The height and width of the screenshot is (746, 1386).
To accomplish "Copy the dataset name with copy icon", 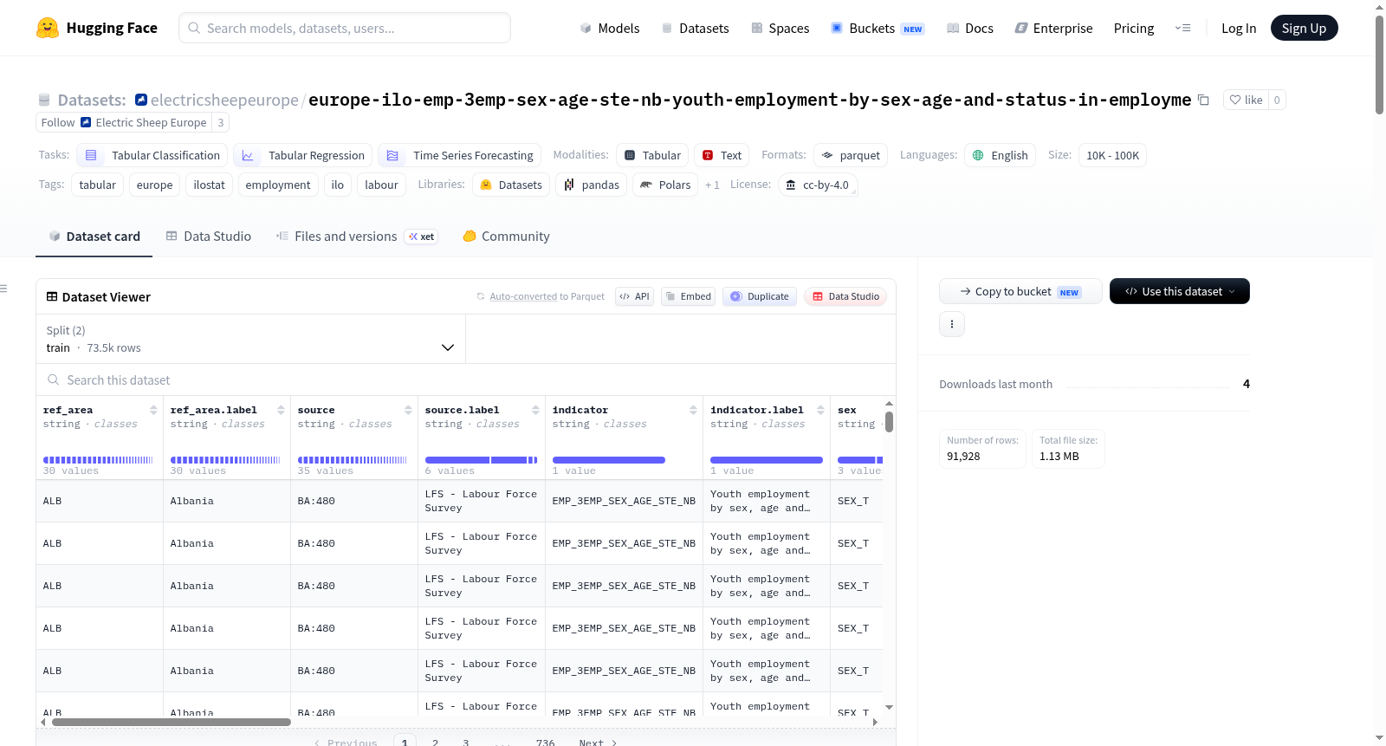I will point(1203,100).
